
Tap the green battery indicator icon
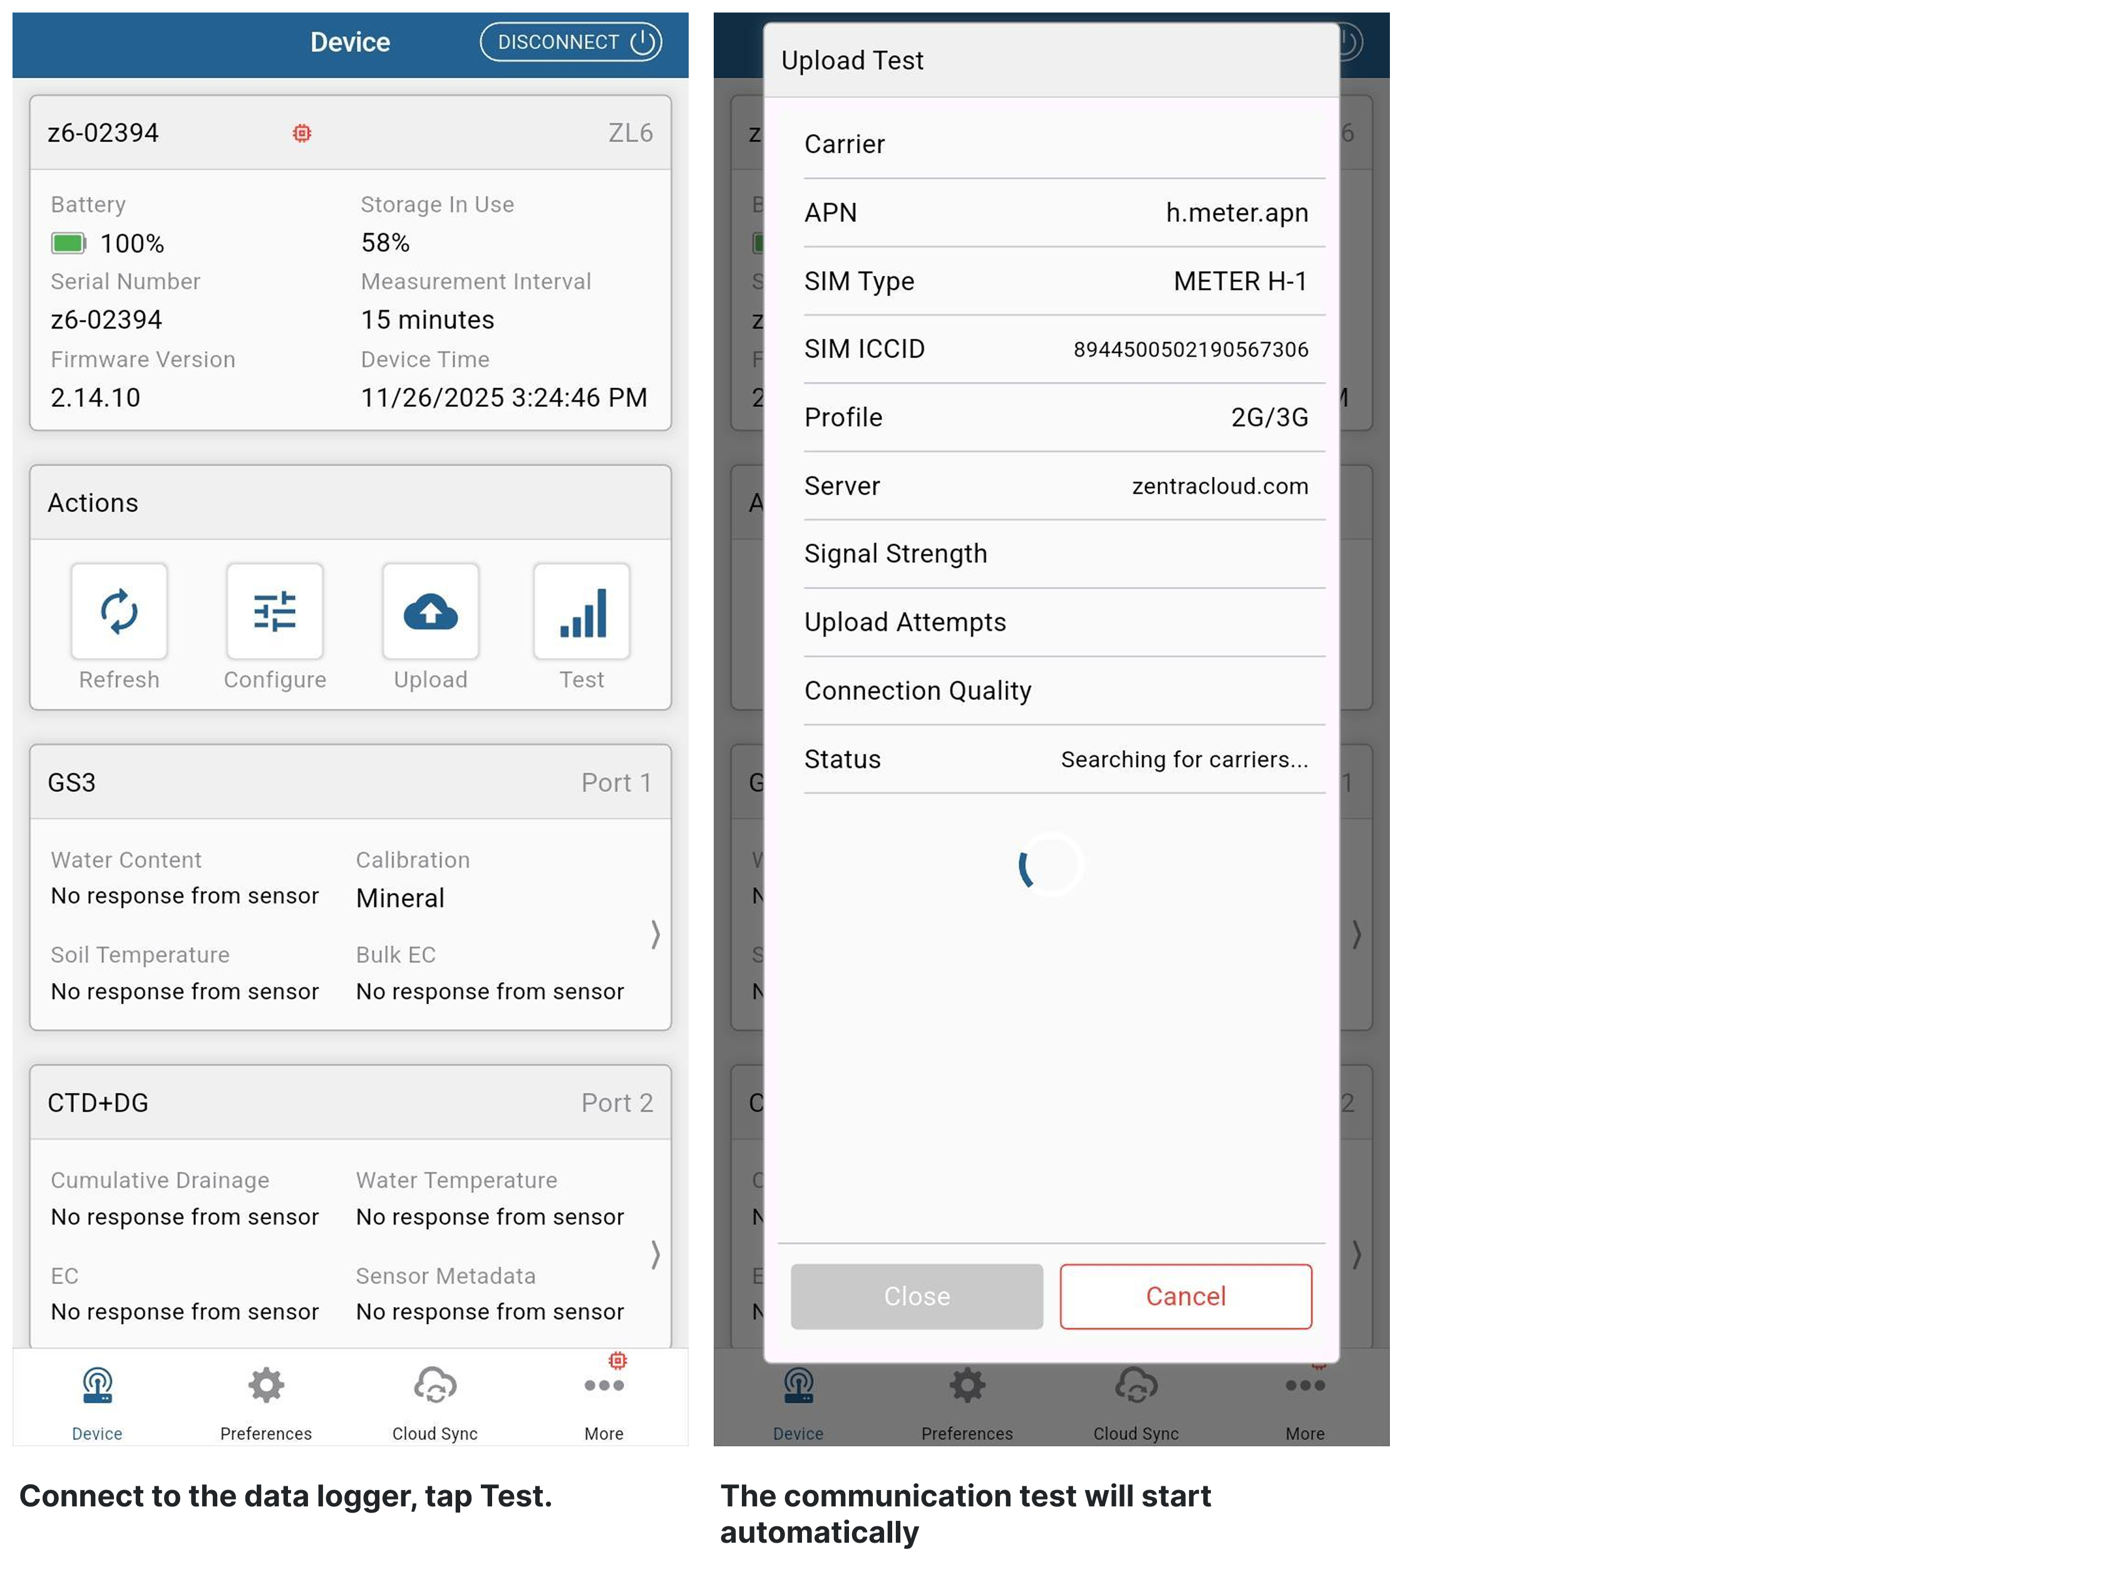click(x=68, y=244)
